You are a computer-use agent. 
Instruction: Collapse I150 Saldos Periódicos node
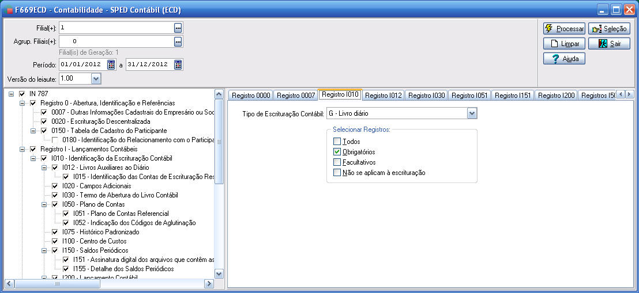pos(44,250)
